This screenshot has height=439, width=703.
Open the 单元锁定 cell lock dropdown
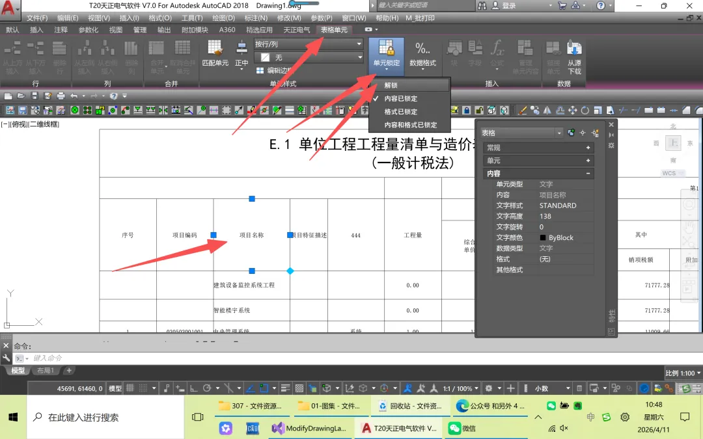(x=386, y=57)
